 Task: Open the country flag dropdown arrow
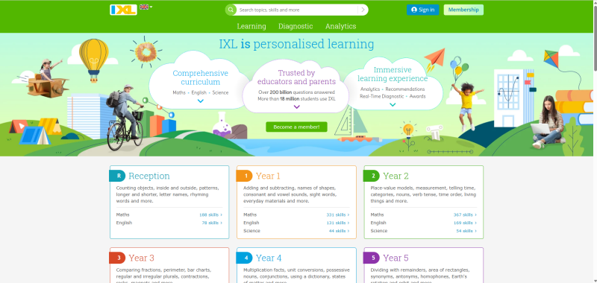click(151, 7)
